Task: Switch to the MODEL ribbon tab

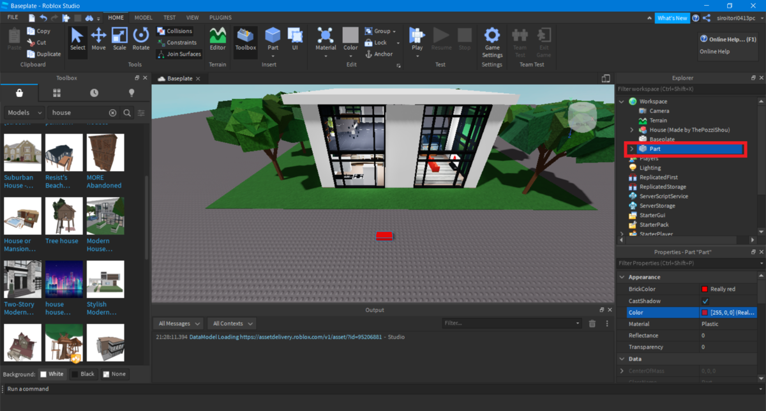Action: pyautogui.click(x=143, y=17)
